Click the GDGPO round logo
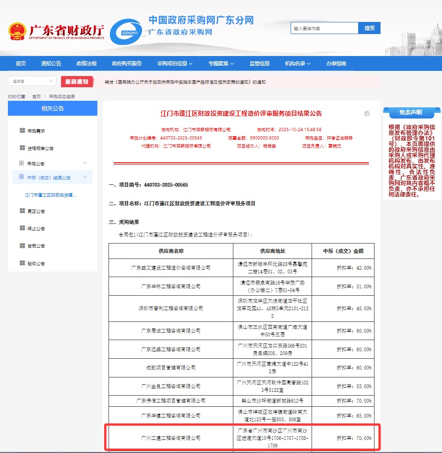 pos(126,32)
